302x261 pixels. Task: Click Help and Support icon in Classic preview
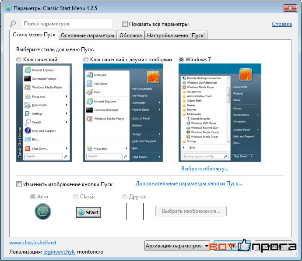point(28,130)
